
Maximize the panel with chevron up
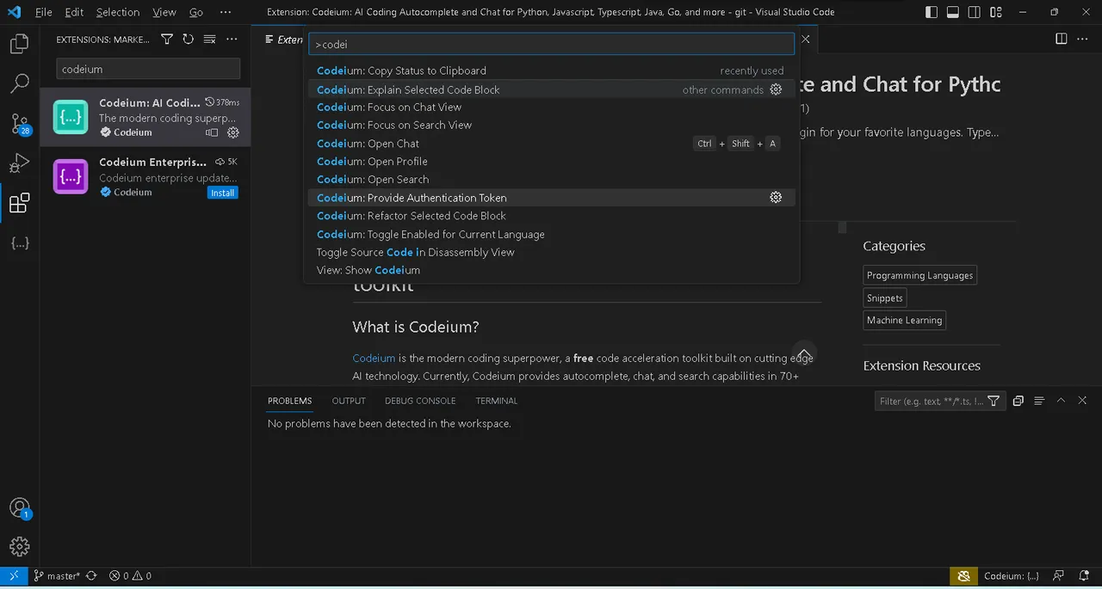[x=1061, y=401]
